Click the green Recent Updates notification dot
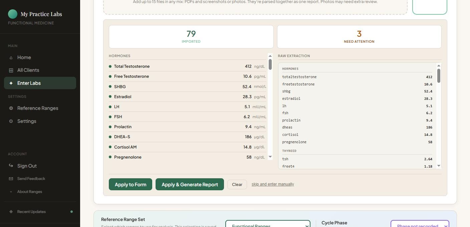 pos(71,212)
